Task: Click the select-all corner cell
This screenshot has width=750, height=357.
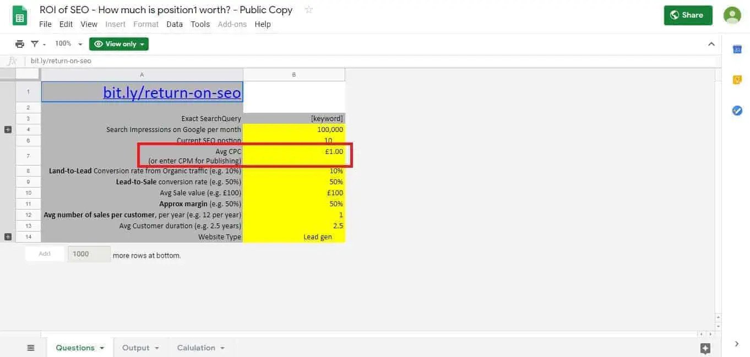Action: 28,74
